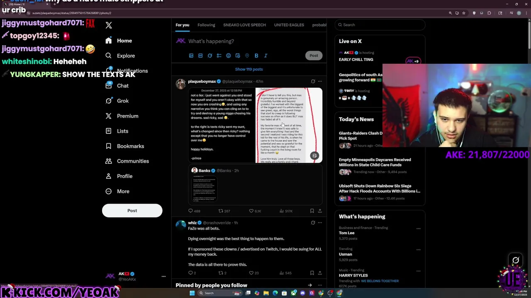Click the X logo in sidebar
531x298 pixels.
[109, 25]
